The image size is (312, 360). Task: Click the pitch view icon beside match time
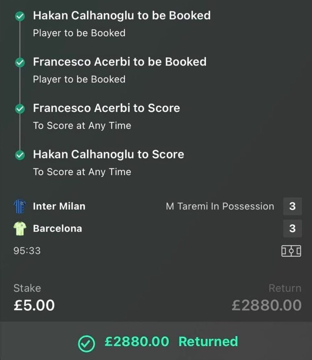point(291,251)
